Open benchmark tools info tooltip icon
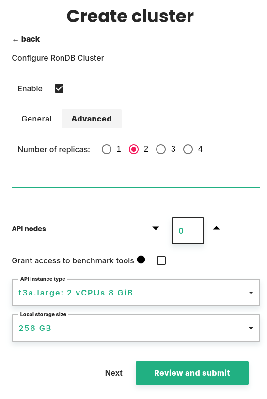The width and height of the screenshot is (267, 399). [x=141, y=260]
